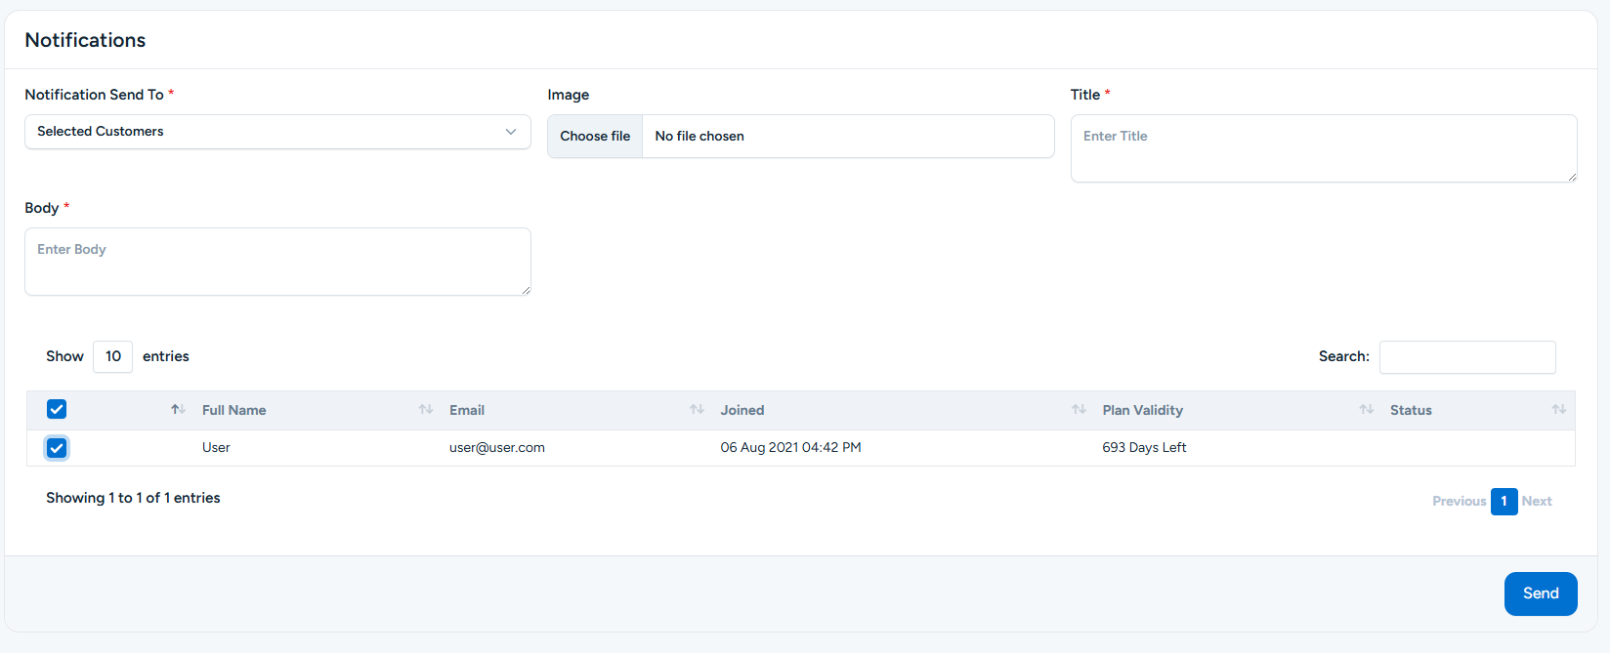Sort by Joined date using its arrows

[1079, 410]
